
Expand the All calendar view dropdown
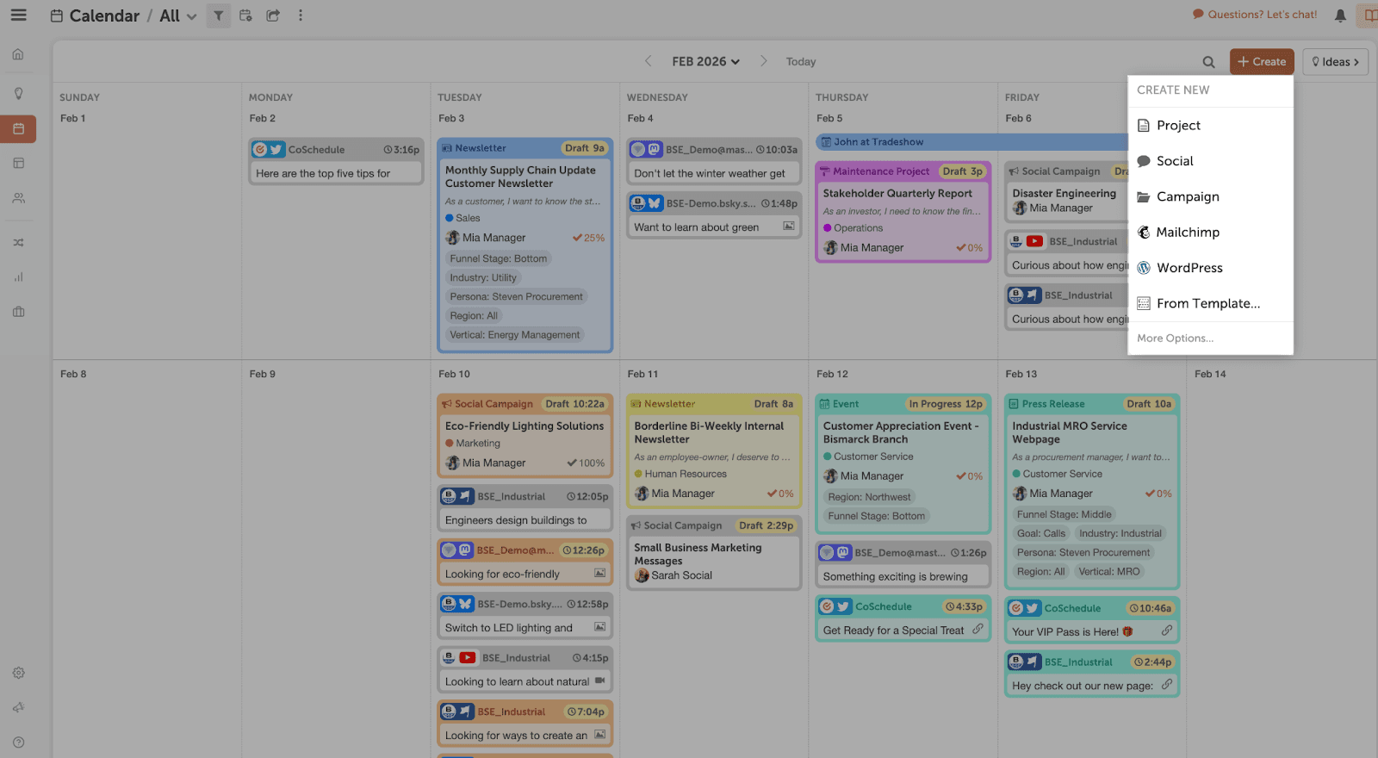click(178, 16)
